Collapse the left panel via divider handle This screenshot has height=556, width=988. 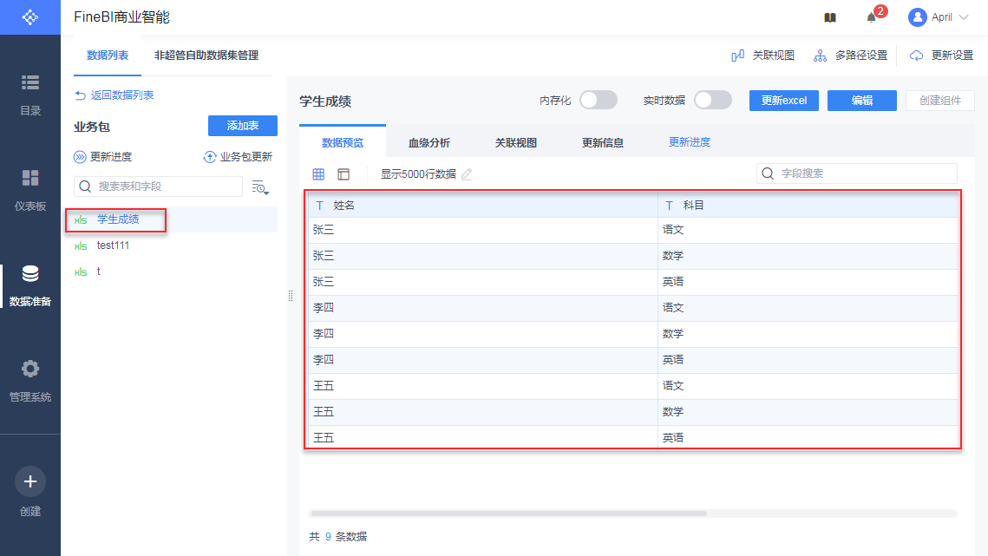(290, 296)
